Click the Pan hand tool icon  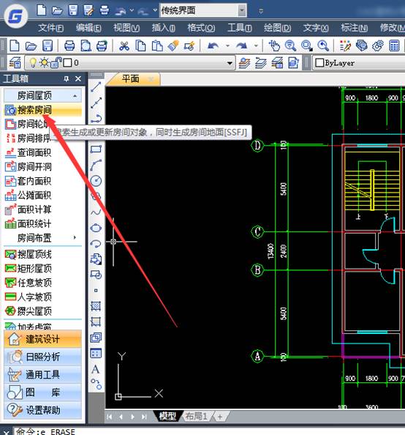tap(274, 45)
